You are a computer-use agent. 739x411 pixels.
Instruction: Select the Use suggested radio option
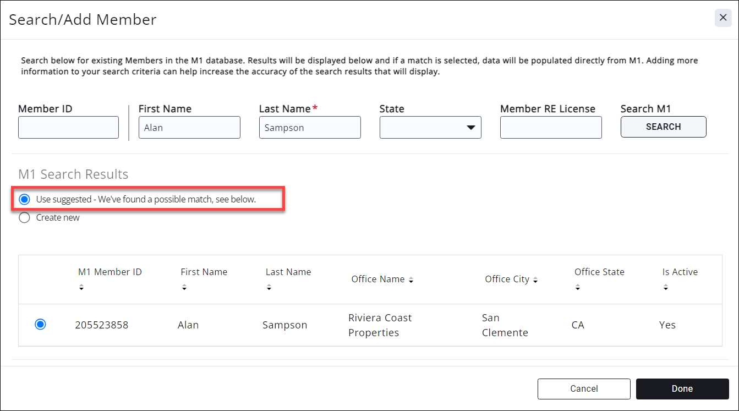[x=24, y=199]
